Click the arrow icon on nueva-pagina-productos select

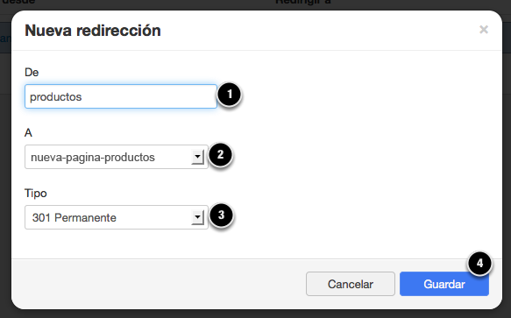click(197, 157)
